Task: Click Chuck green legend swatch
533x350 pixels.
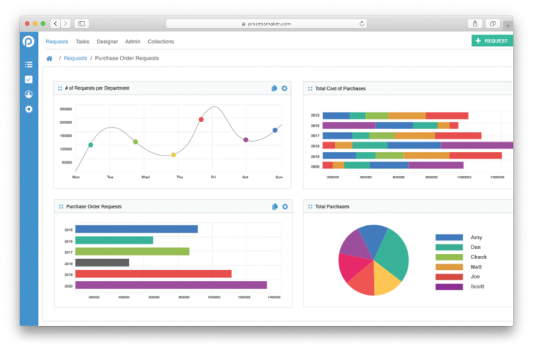Action: [449, 257]
